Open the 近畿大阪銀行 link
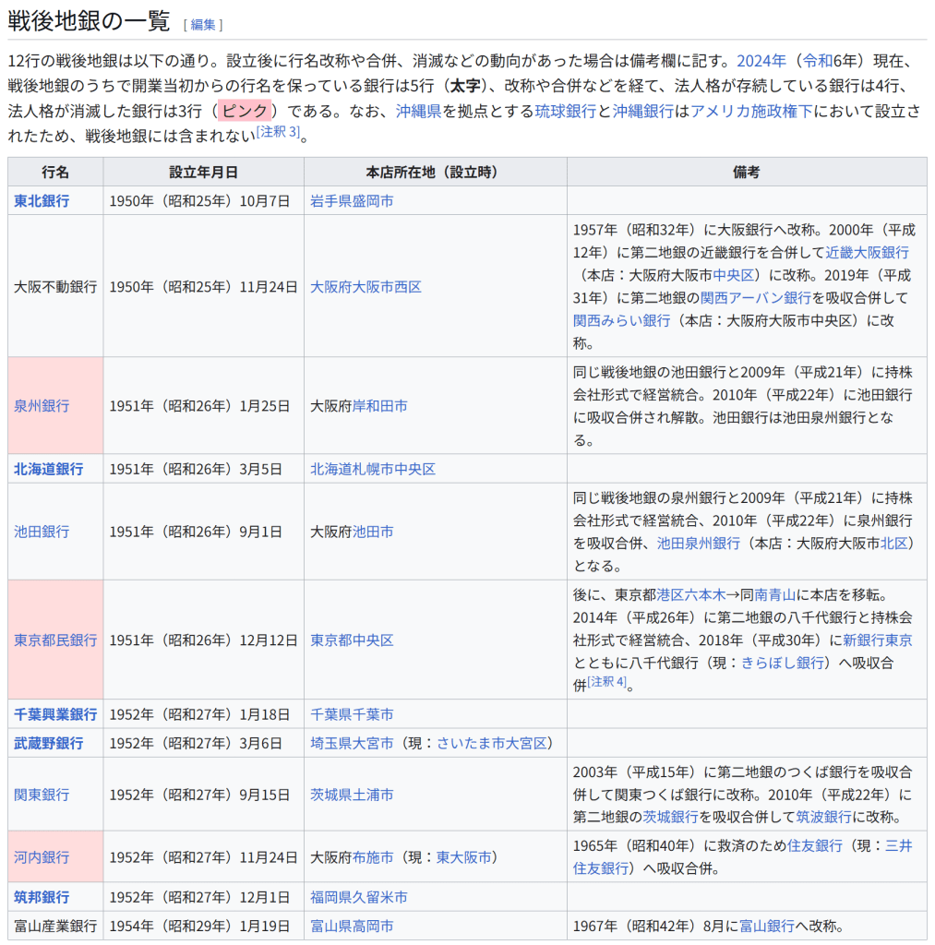Screen dimensions: 935x945 point(867,252)
